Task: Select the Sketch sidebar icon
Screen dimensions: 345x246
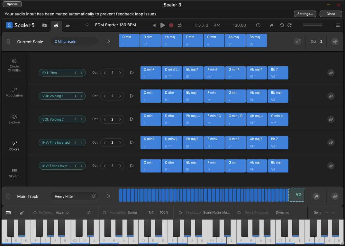Action: pos(14,173)
